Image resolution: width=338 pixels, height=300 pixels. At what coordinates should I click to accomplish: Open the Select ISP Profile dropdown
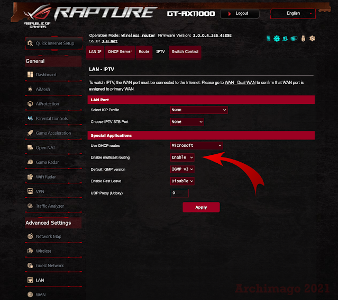(x=199, y=110)
